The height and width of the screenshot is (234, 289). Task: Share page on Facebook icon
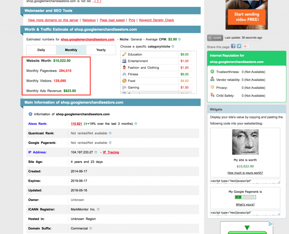(233, 46)
